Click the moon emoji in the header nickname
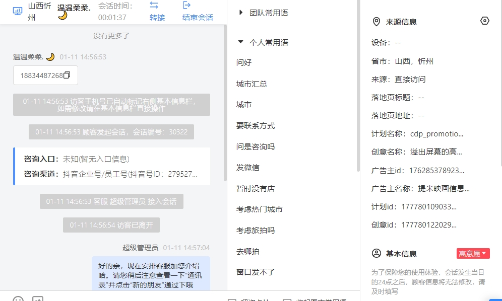Image resolution: width=502 pixels, height=301 pixels. point(63,16)
